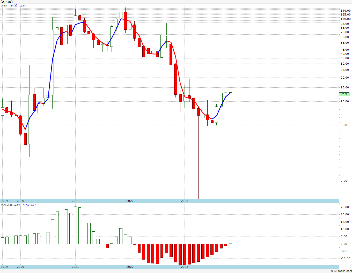Select 2022 on the price chart timeline
Image resolution: width=352 pixels, height=273 pixels.
click(130, 201)
